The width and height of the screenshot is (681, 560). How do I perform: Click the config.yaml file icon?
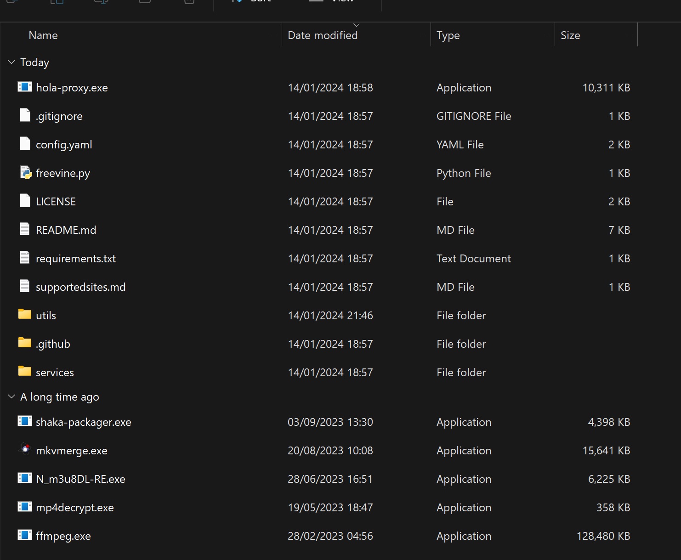pos(25,144)
